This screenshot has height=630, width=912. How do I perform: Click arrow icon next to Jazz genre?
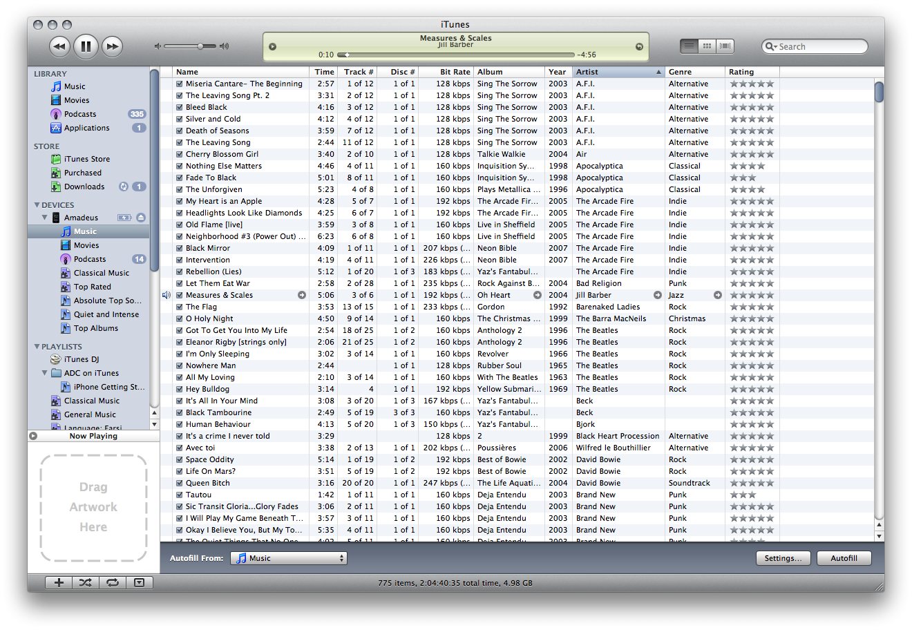718,295
